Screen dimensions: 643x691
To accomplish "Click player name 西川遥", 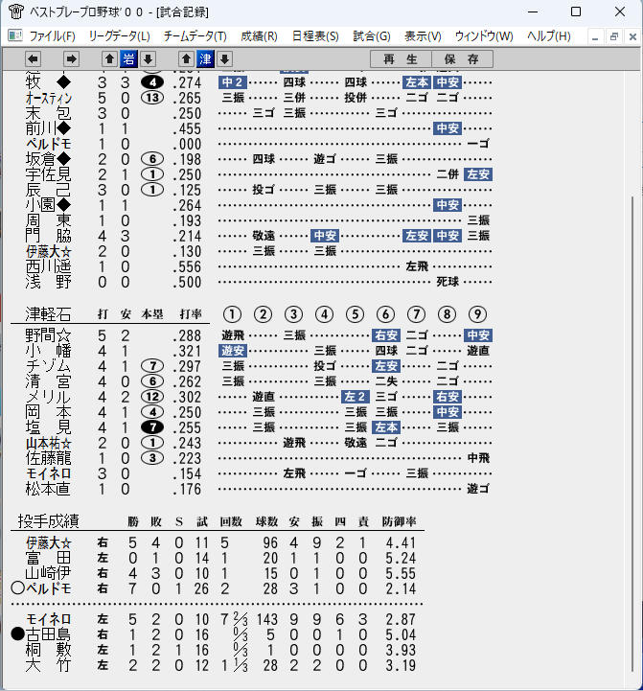I will [x=49, y=267].
